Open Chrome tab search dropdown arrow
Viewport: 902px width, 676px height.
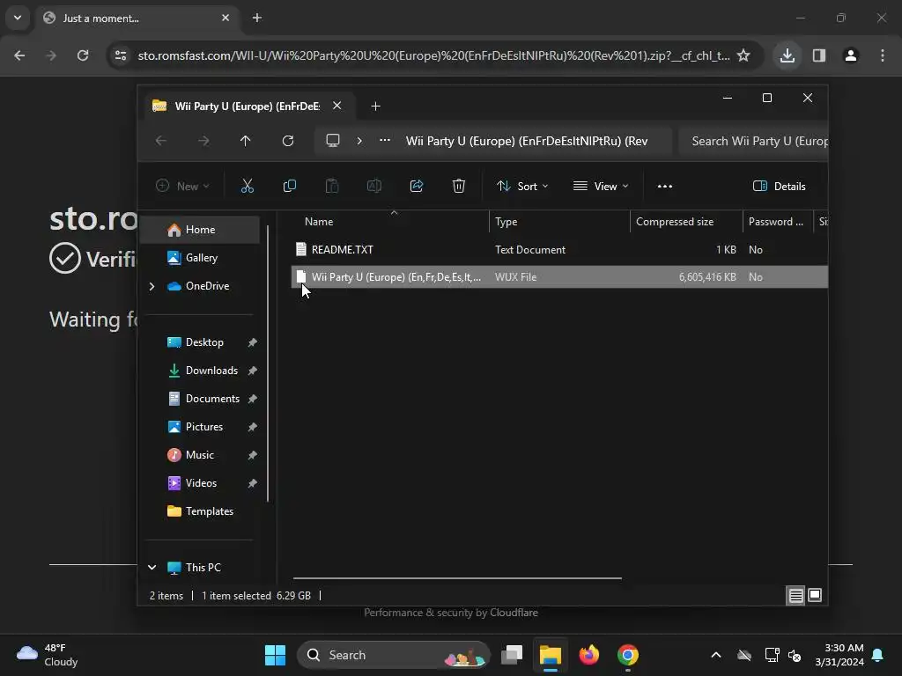point(18,18)
